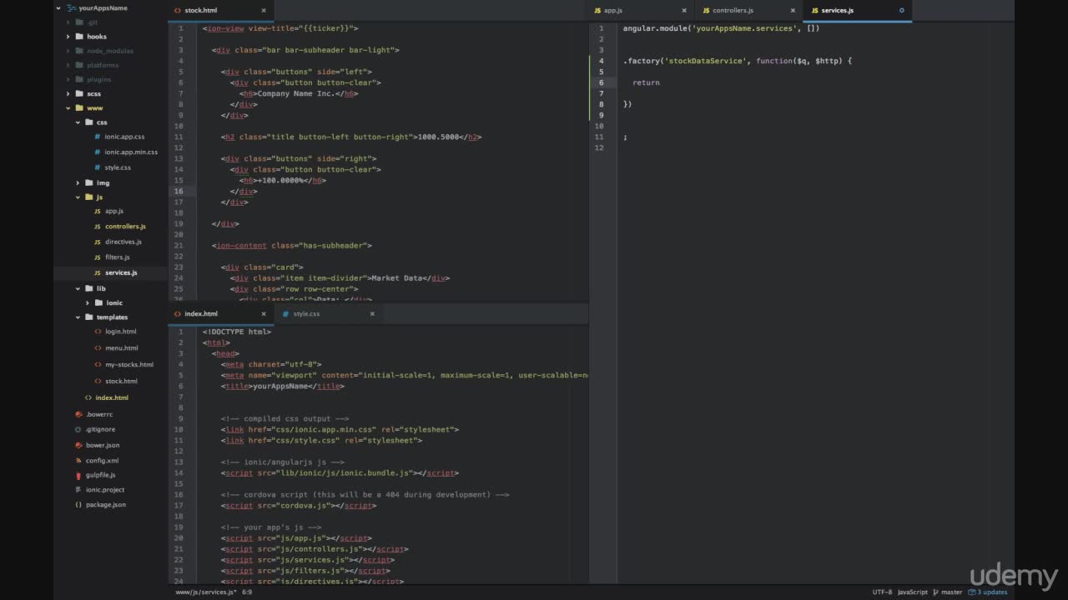Open ionic.project in the tree
Viewport: 1068px width, 600px height.
pos(105,490)
